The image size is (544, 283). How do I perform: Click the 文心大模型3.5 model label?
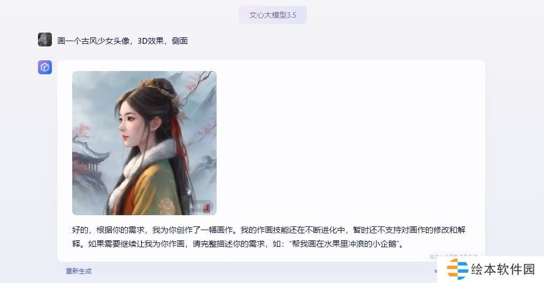click(x=273, y=15)
